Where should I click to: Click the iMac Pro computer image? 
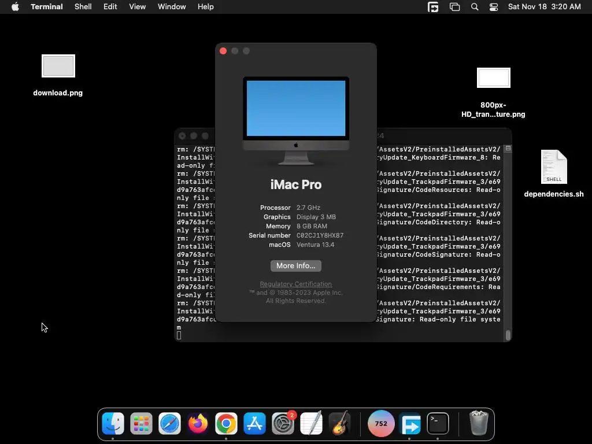coord(296,121)
